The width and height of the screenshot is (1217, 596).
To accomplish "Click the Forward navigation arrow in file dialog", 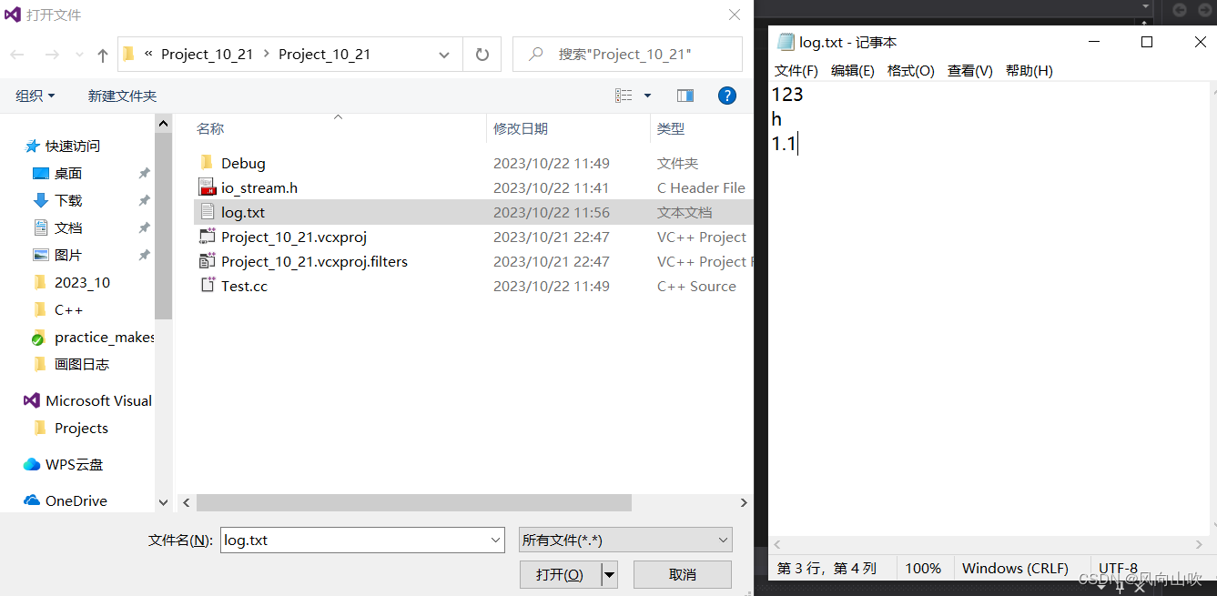I will tap(52, 55).
